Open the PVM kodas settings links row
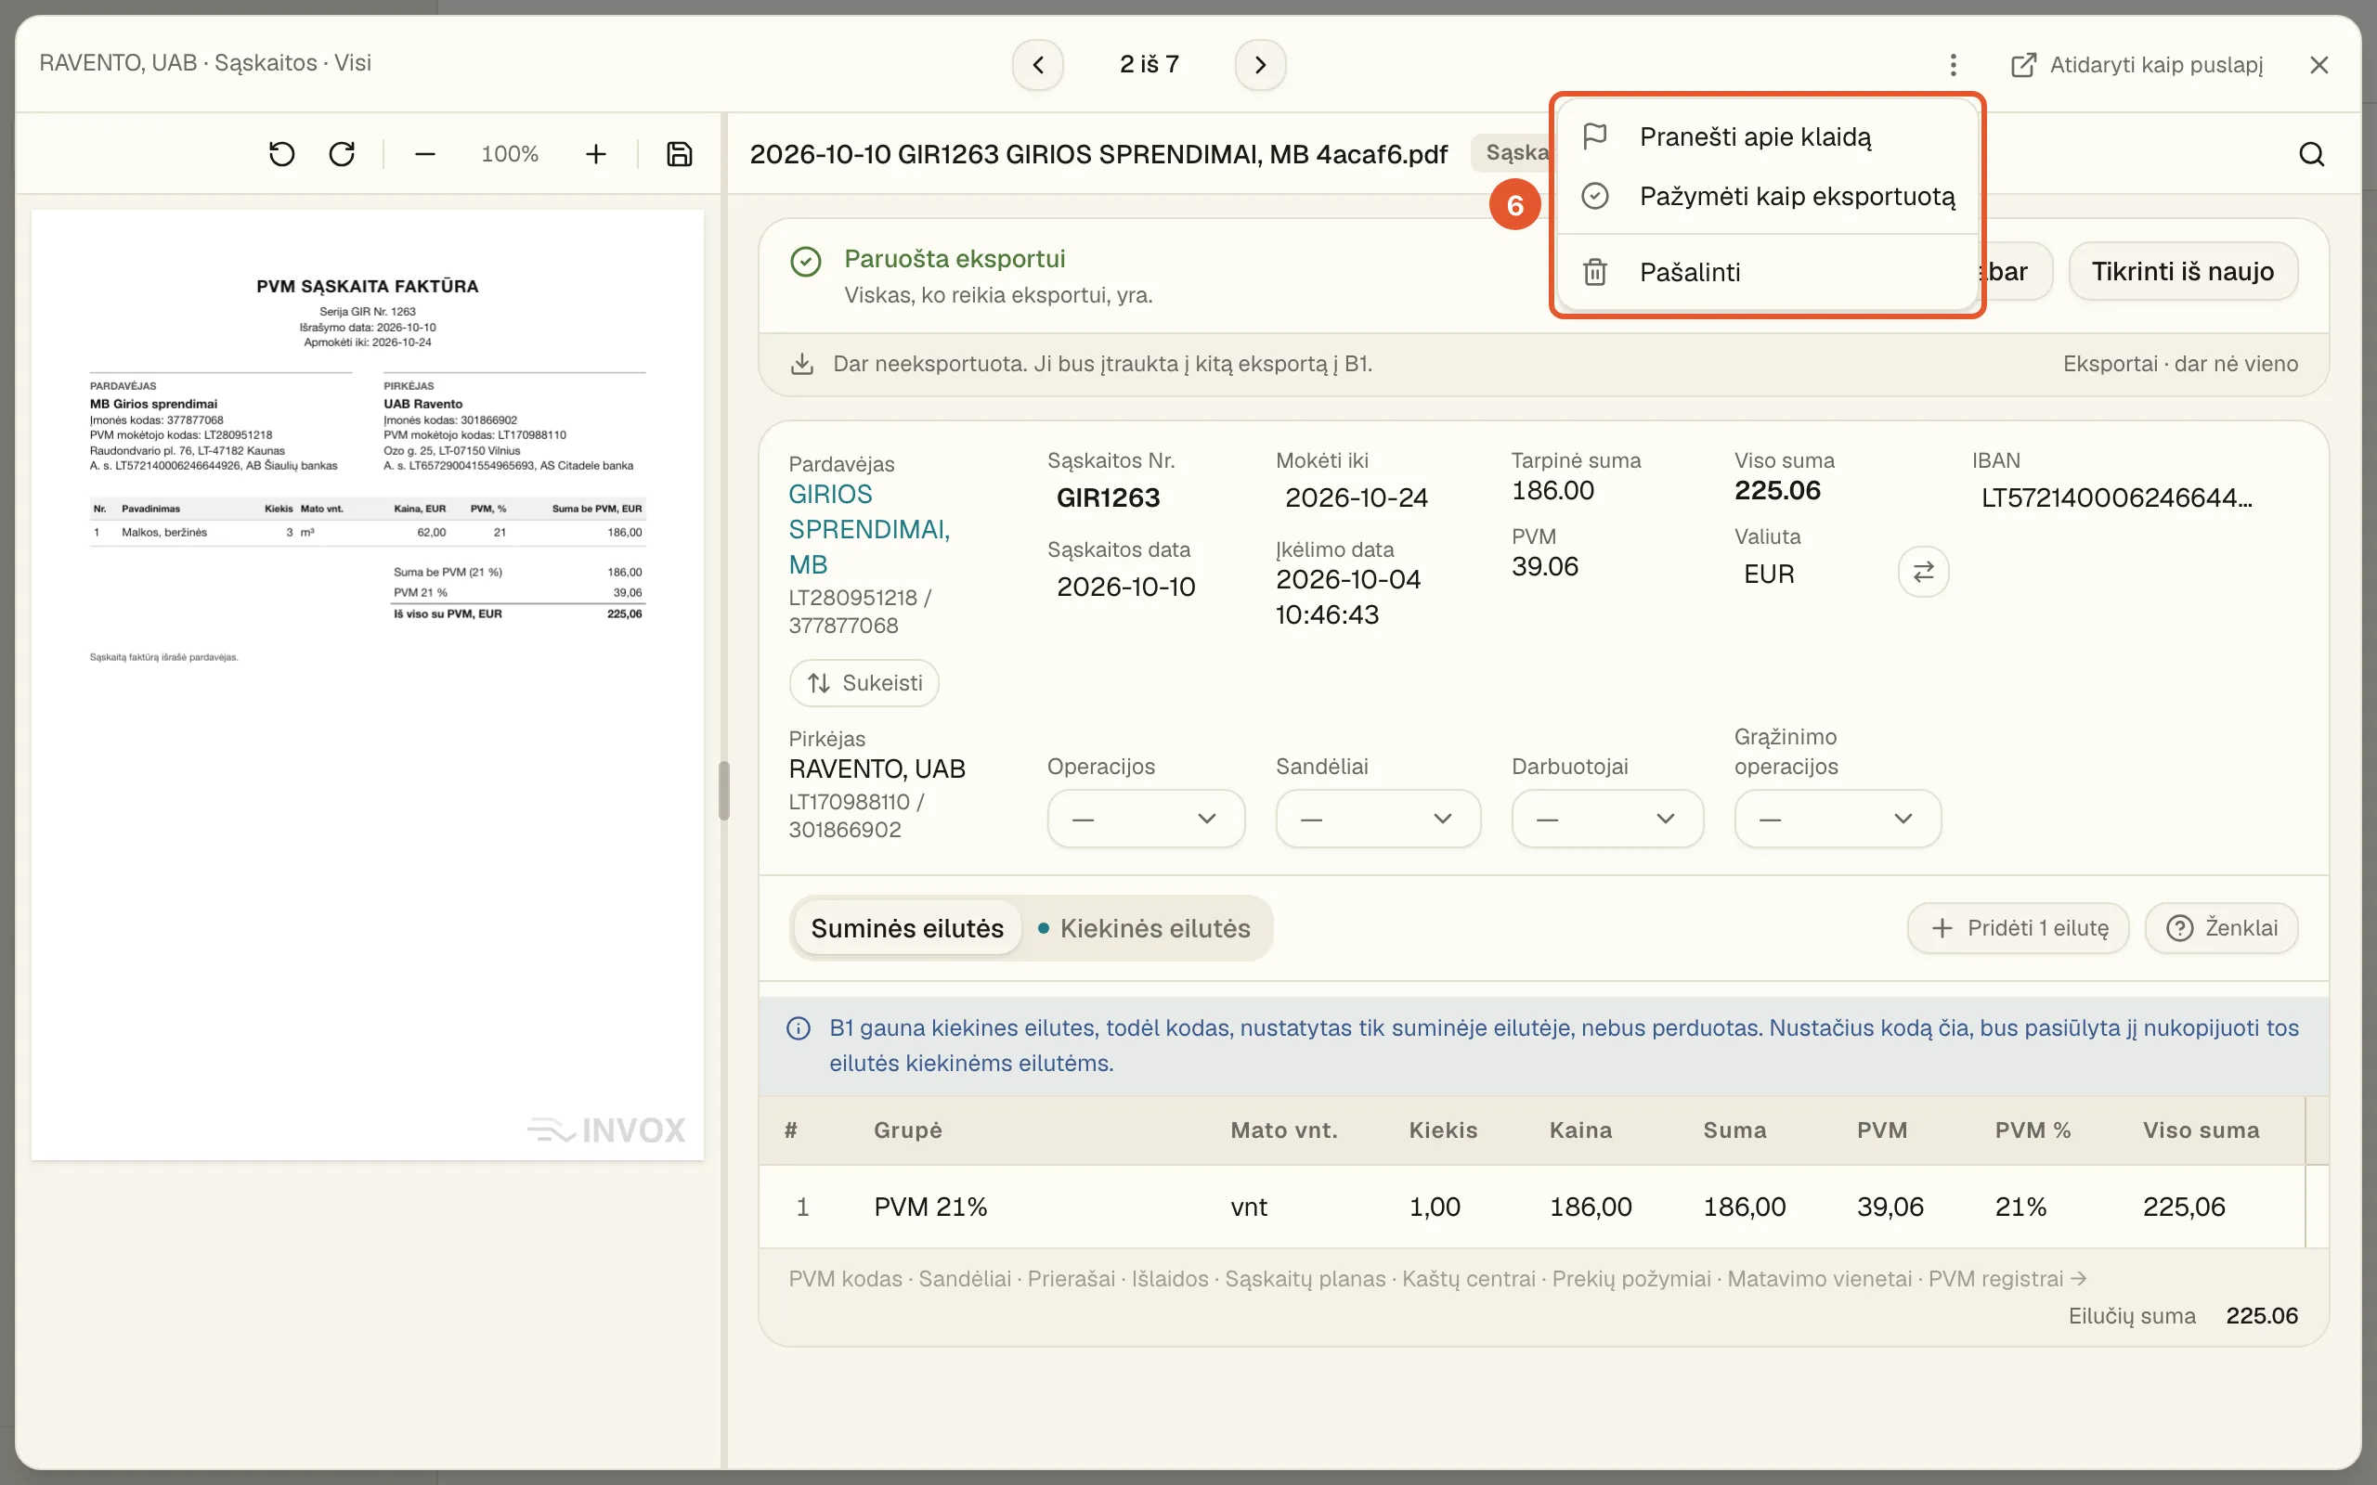Screen dimensions: 2377x1485 click(1437, 1279)
